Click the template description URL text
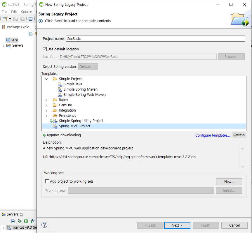 click(x=119, y=157)
